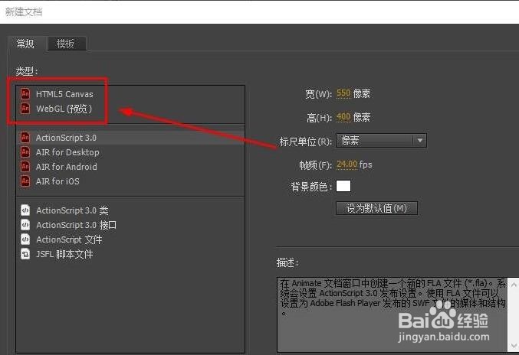The width and height of the screenshot is (519, 355).
Task: Edit the height value 400
Action: pos(343,117)
